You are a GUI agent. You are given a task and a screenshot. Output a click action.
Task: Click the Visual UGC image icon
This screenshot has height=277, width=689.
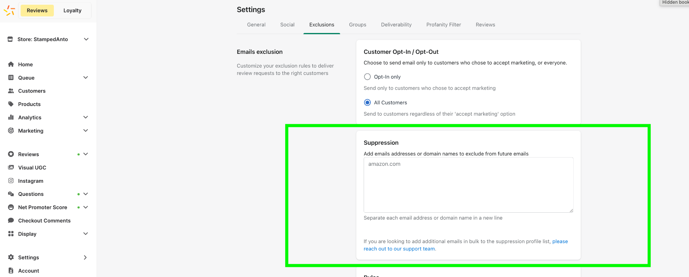pyautogui.click(x=11, y=167)
